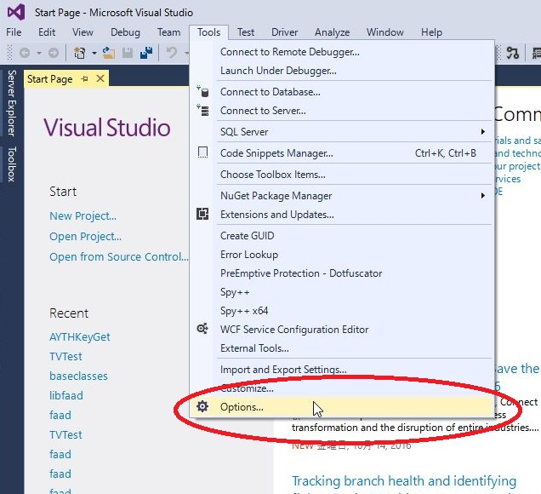Click the Visual Studio logo icon
541x494 pixels.
pos(16,12)
